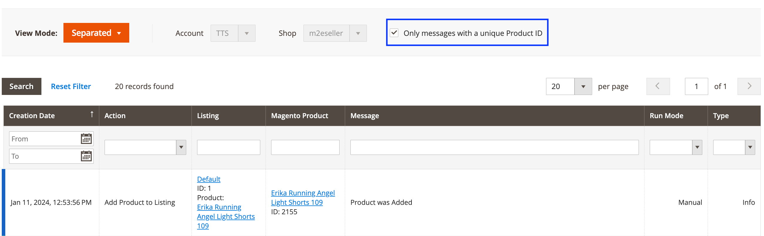This screenshot has height=236, width=764.
Task: Open the Action filter dropdown
Action: coord(181,147)
